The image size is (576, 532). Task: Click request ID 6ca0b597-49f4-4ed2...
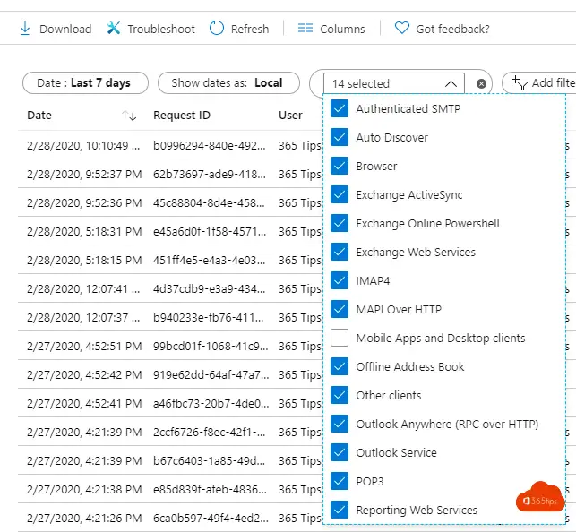[211, 518]
